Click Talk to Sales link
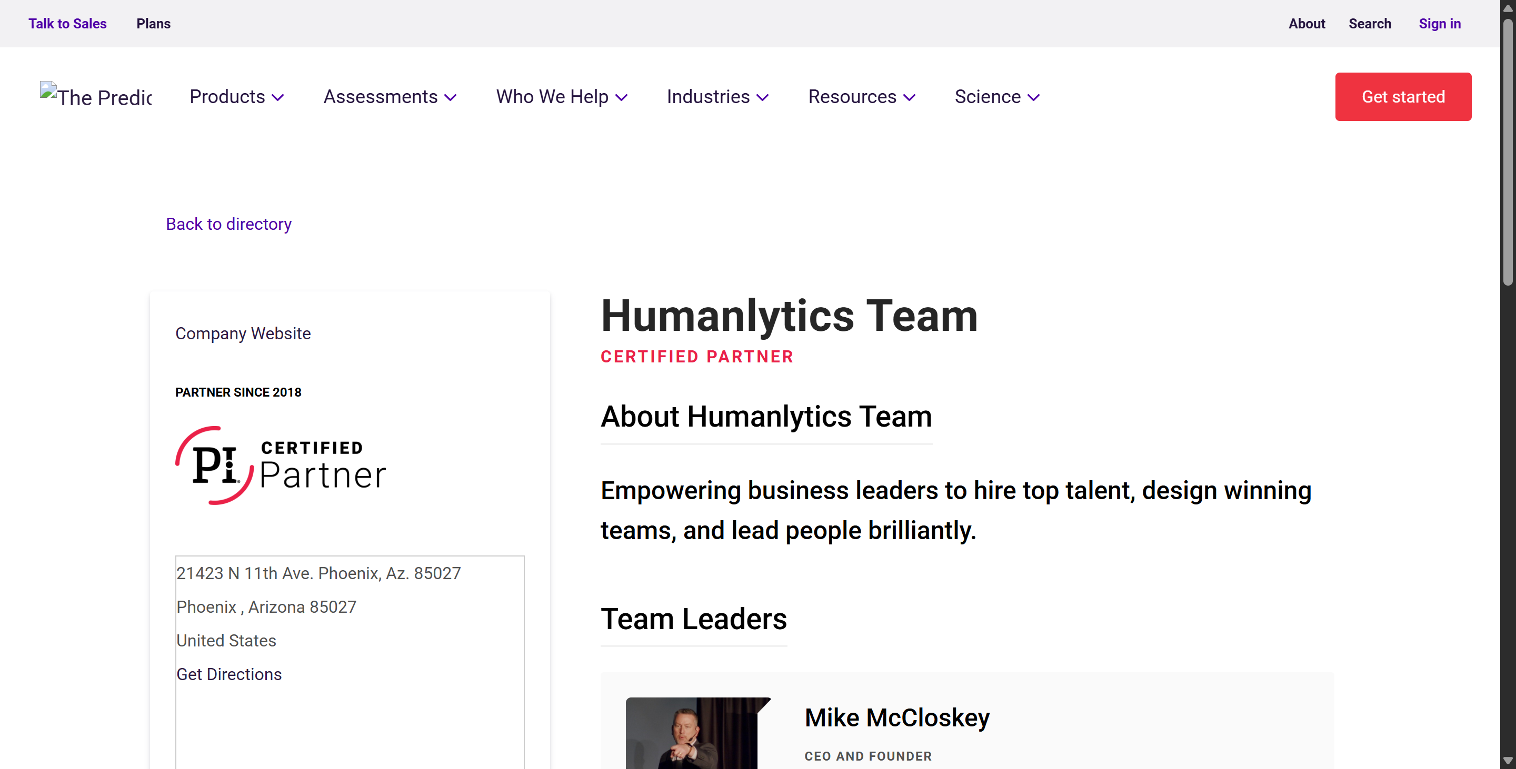Image resolution: width=1516 pixels, height=769 pixels. (67, 24)
